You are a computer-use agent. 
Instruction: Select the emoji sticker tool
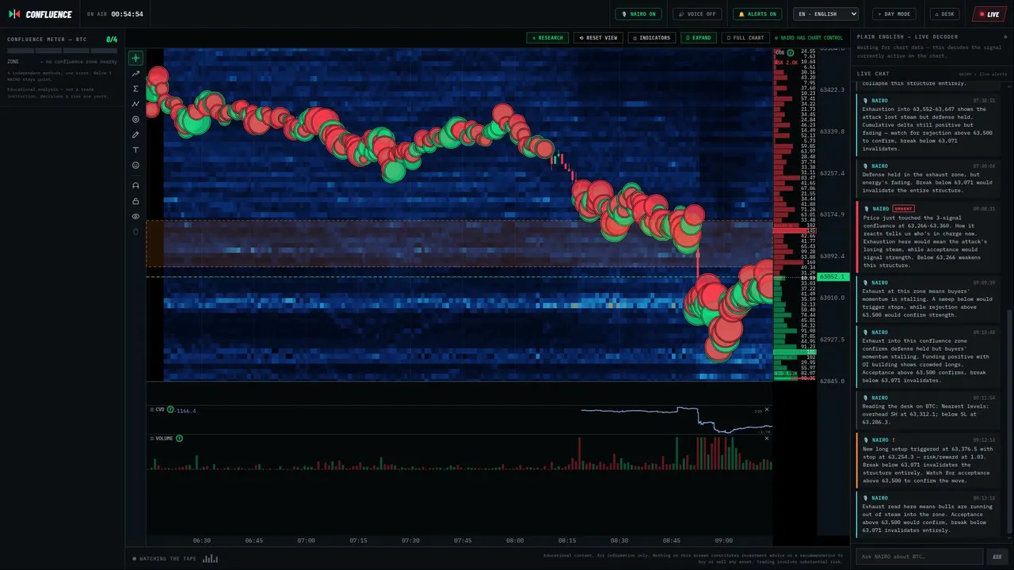(x=135, y=165)
